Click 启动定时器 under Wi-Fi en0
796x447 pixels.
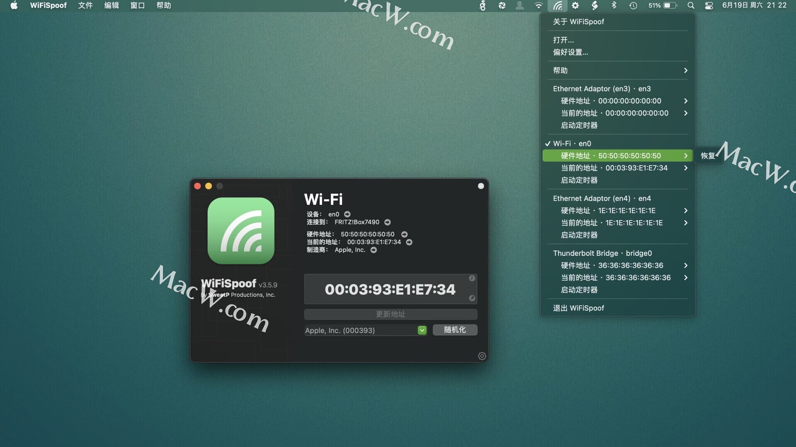[x=617, y=180]
